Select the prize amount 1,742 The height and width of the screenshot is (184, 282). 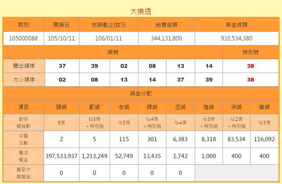click(x=181, y=156)
